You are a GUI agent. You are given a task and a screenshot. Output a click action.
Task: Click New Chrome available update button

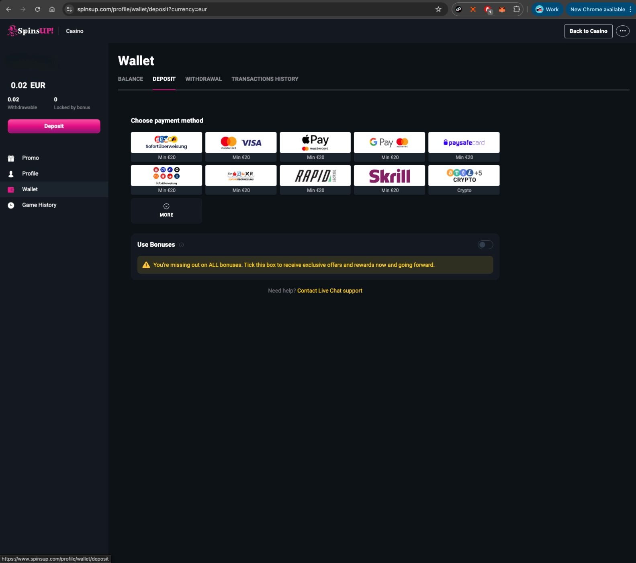tap(597, 9)
